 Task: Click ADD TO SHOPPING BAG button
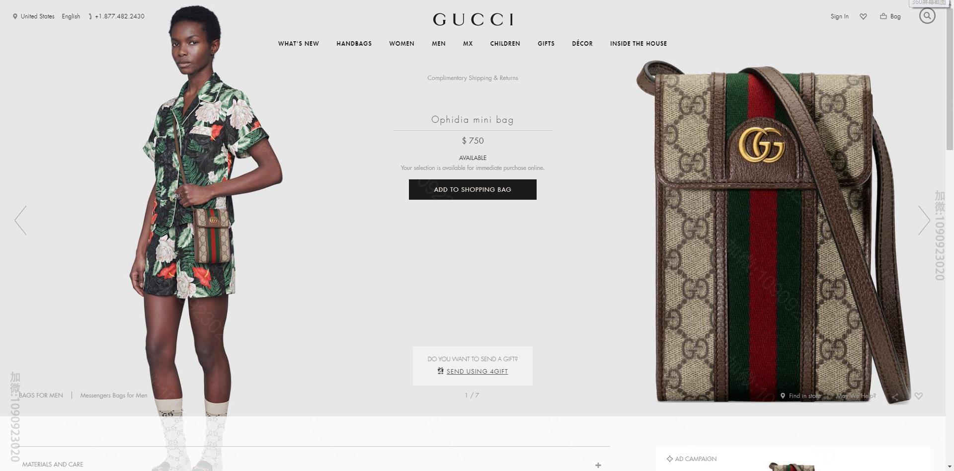473,190
